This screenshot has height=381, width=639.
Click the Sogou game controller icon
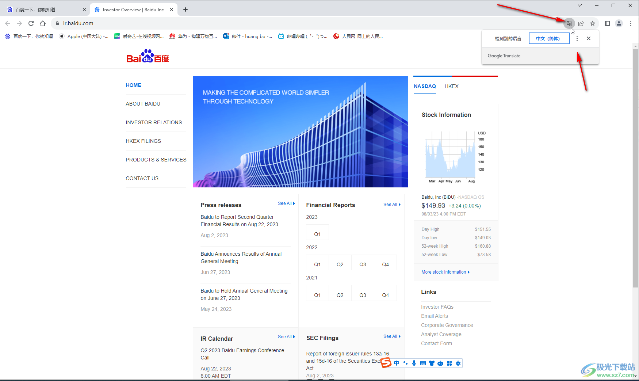[x=440, y=363]
